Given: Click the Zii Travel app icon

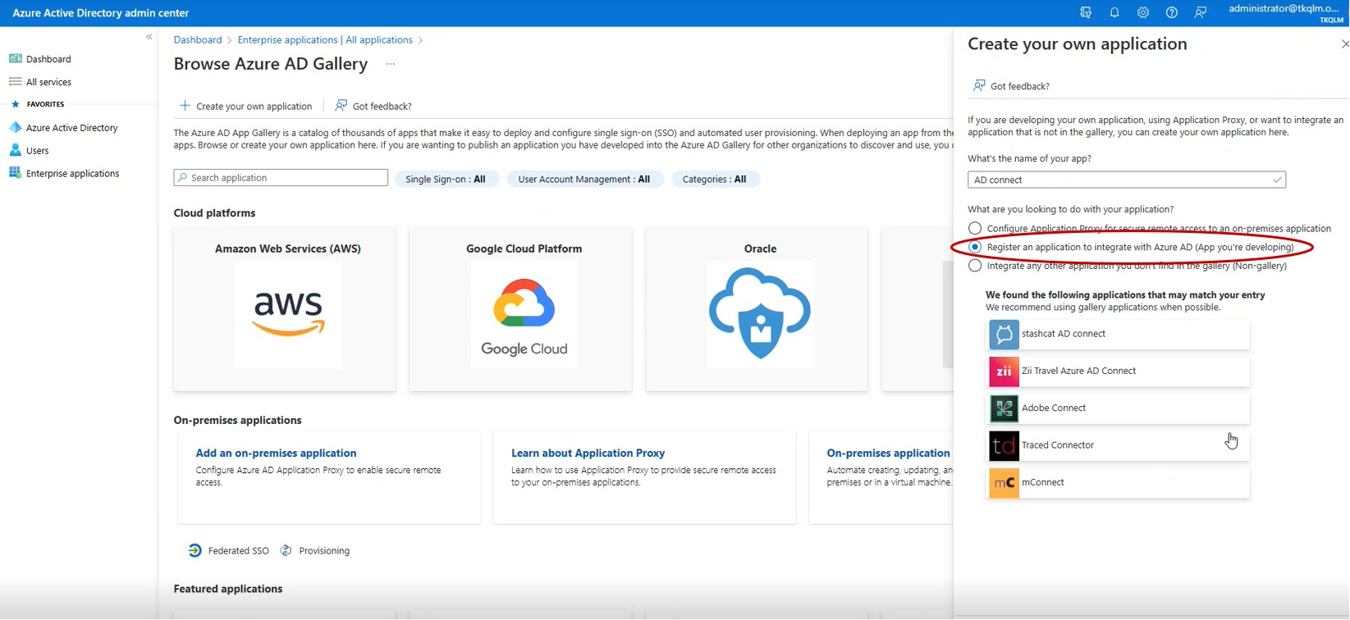Looking at the screenshot, I should coord(1004,372).
